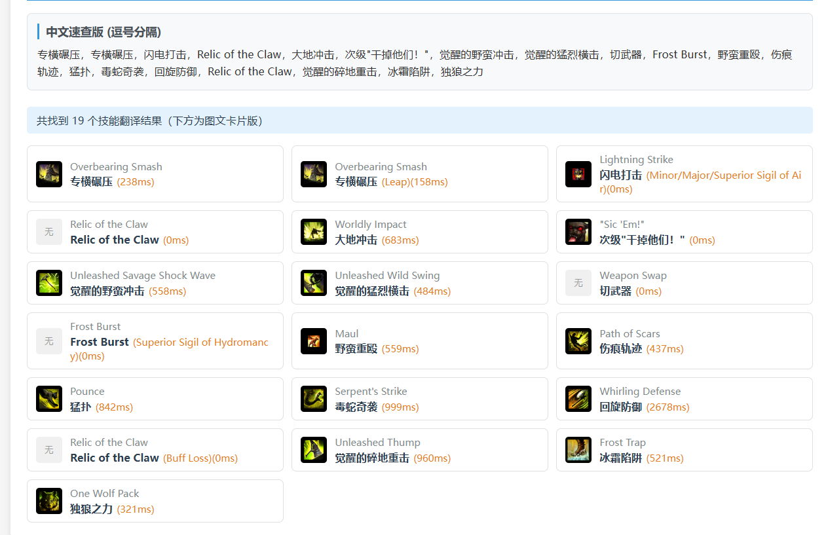Select the Relic of the Claw (Buff Loss) card
Viewport: 828px width, 535px height.
point(155,450)
